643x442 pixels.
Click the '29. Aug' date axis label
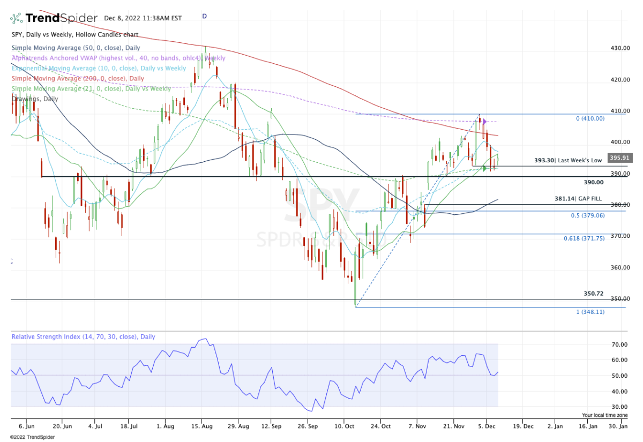coord(238,427)
